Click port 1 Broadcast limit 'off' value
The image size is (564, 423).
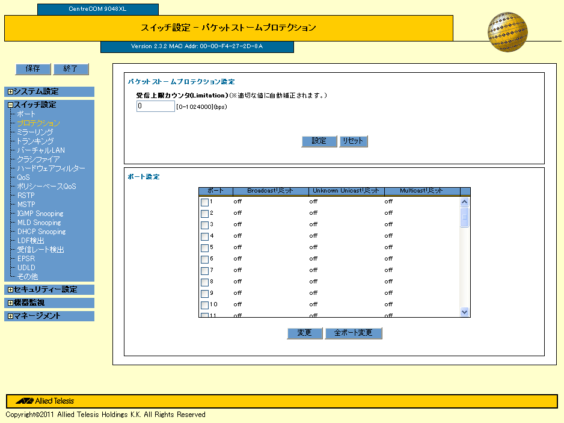[238, 202]
